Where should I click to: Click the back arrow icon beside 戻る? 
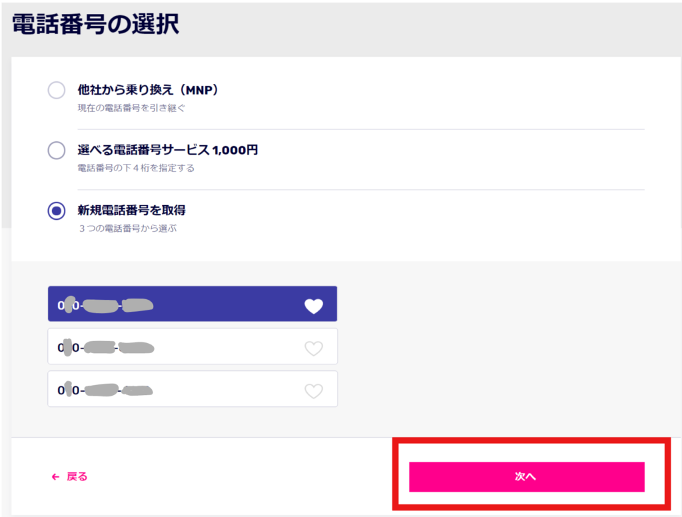click(55, 477)
